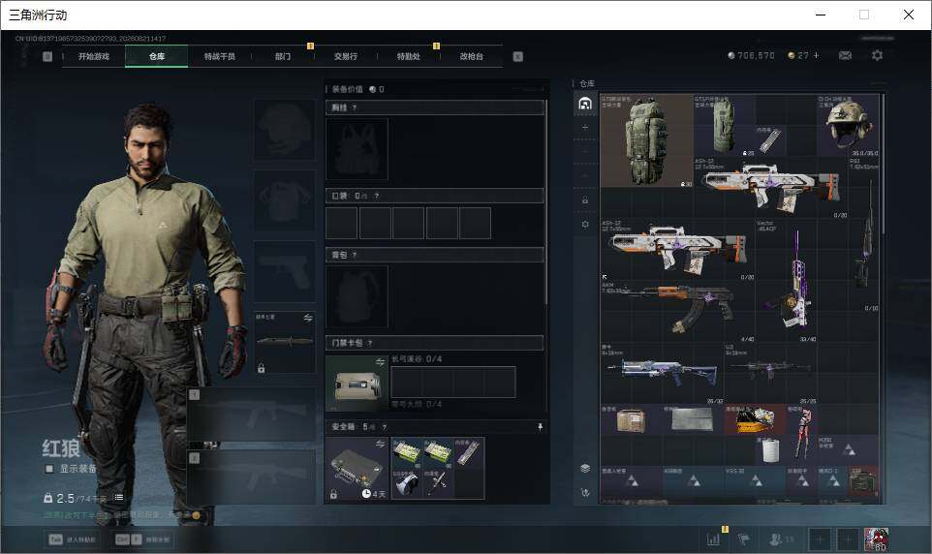
Task: Select the AKM rifle with wooden furniture
Action: [x=677, y=312]
